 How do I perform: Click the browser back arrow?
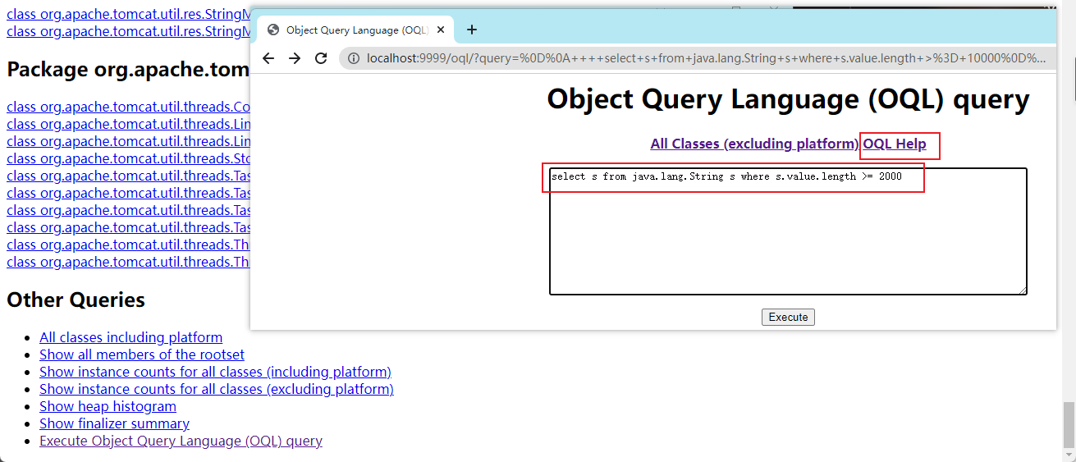tap(268, 58)
